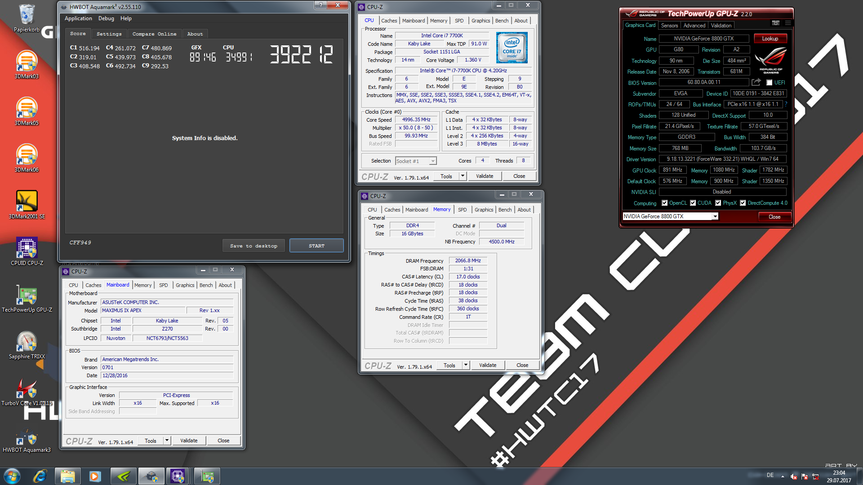The height and width of the screenshot is (485, 863).
Task: Switch to the CPU-Z taskbar button
Action: [178, 476]
